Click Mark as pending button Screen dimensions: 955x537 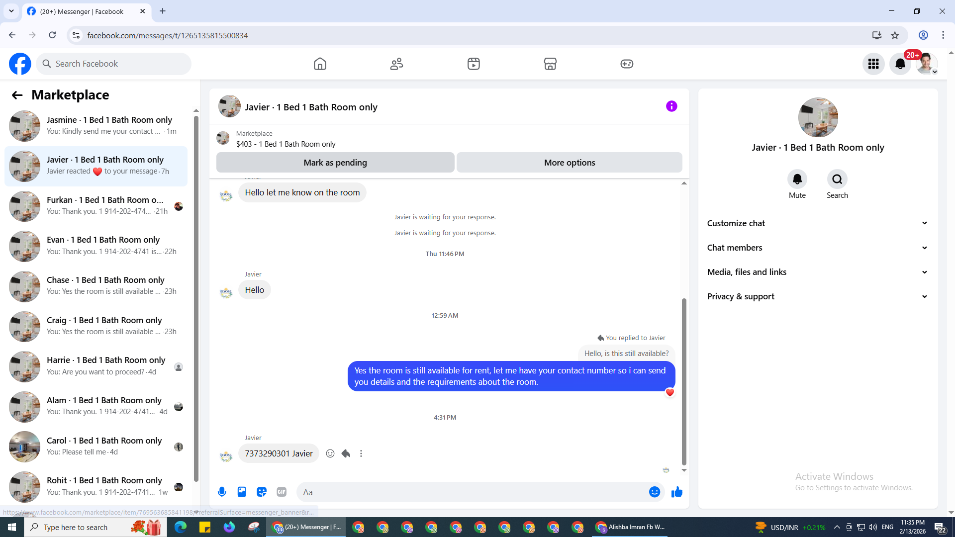click(335, 163)
